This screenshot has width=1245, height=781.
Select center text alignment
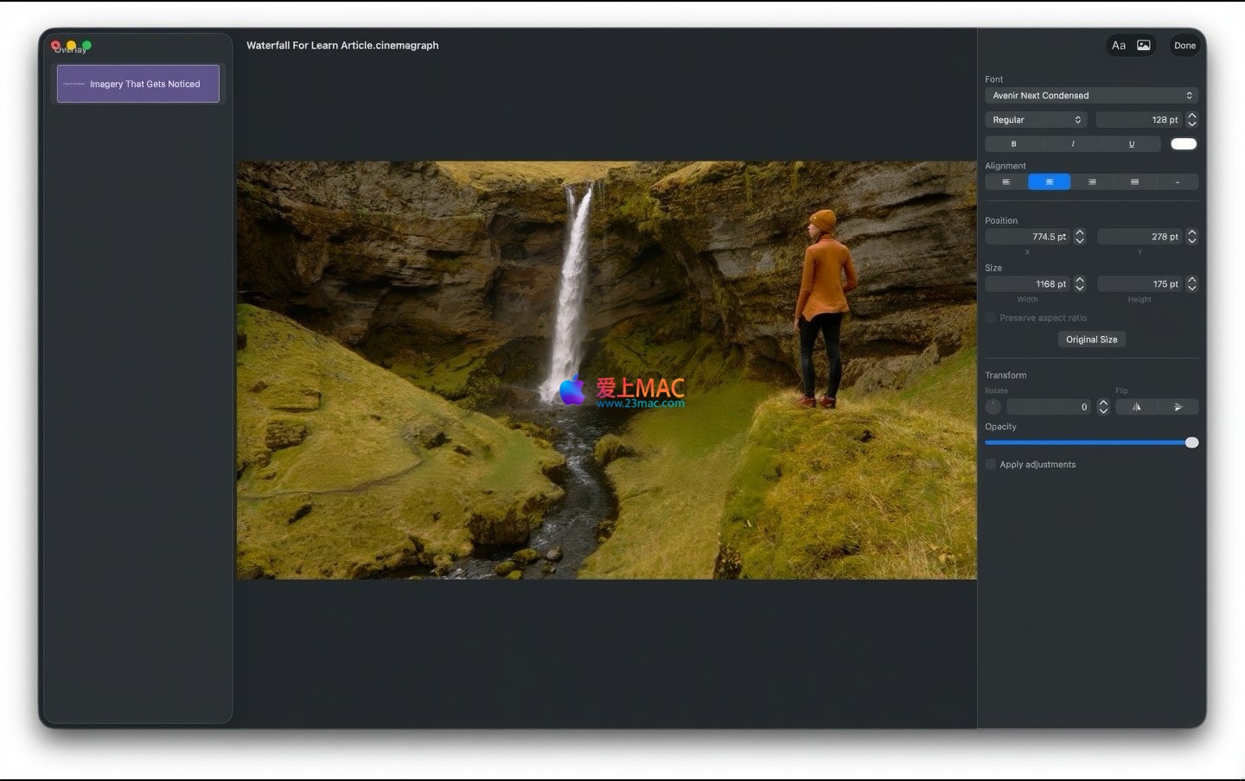(1049, 182)
